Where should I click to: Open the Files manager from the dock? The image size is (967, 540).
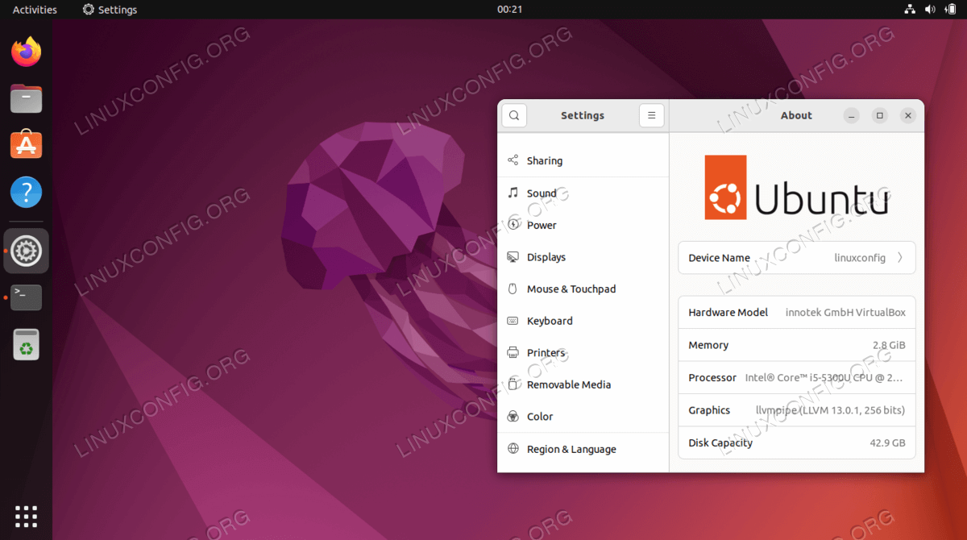click(27, 99)
